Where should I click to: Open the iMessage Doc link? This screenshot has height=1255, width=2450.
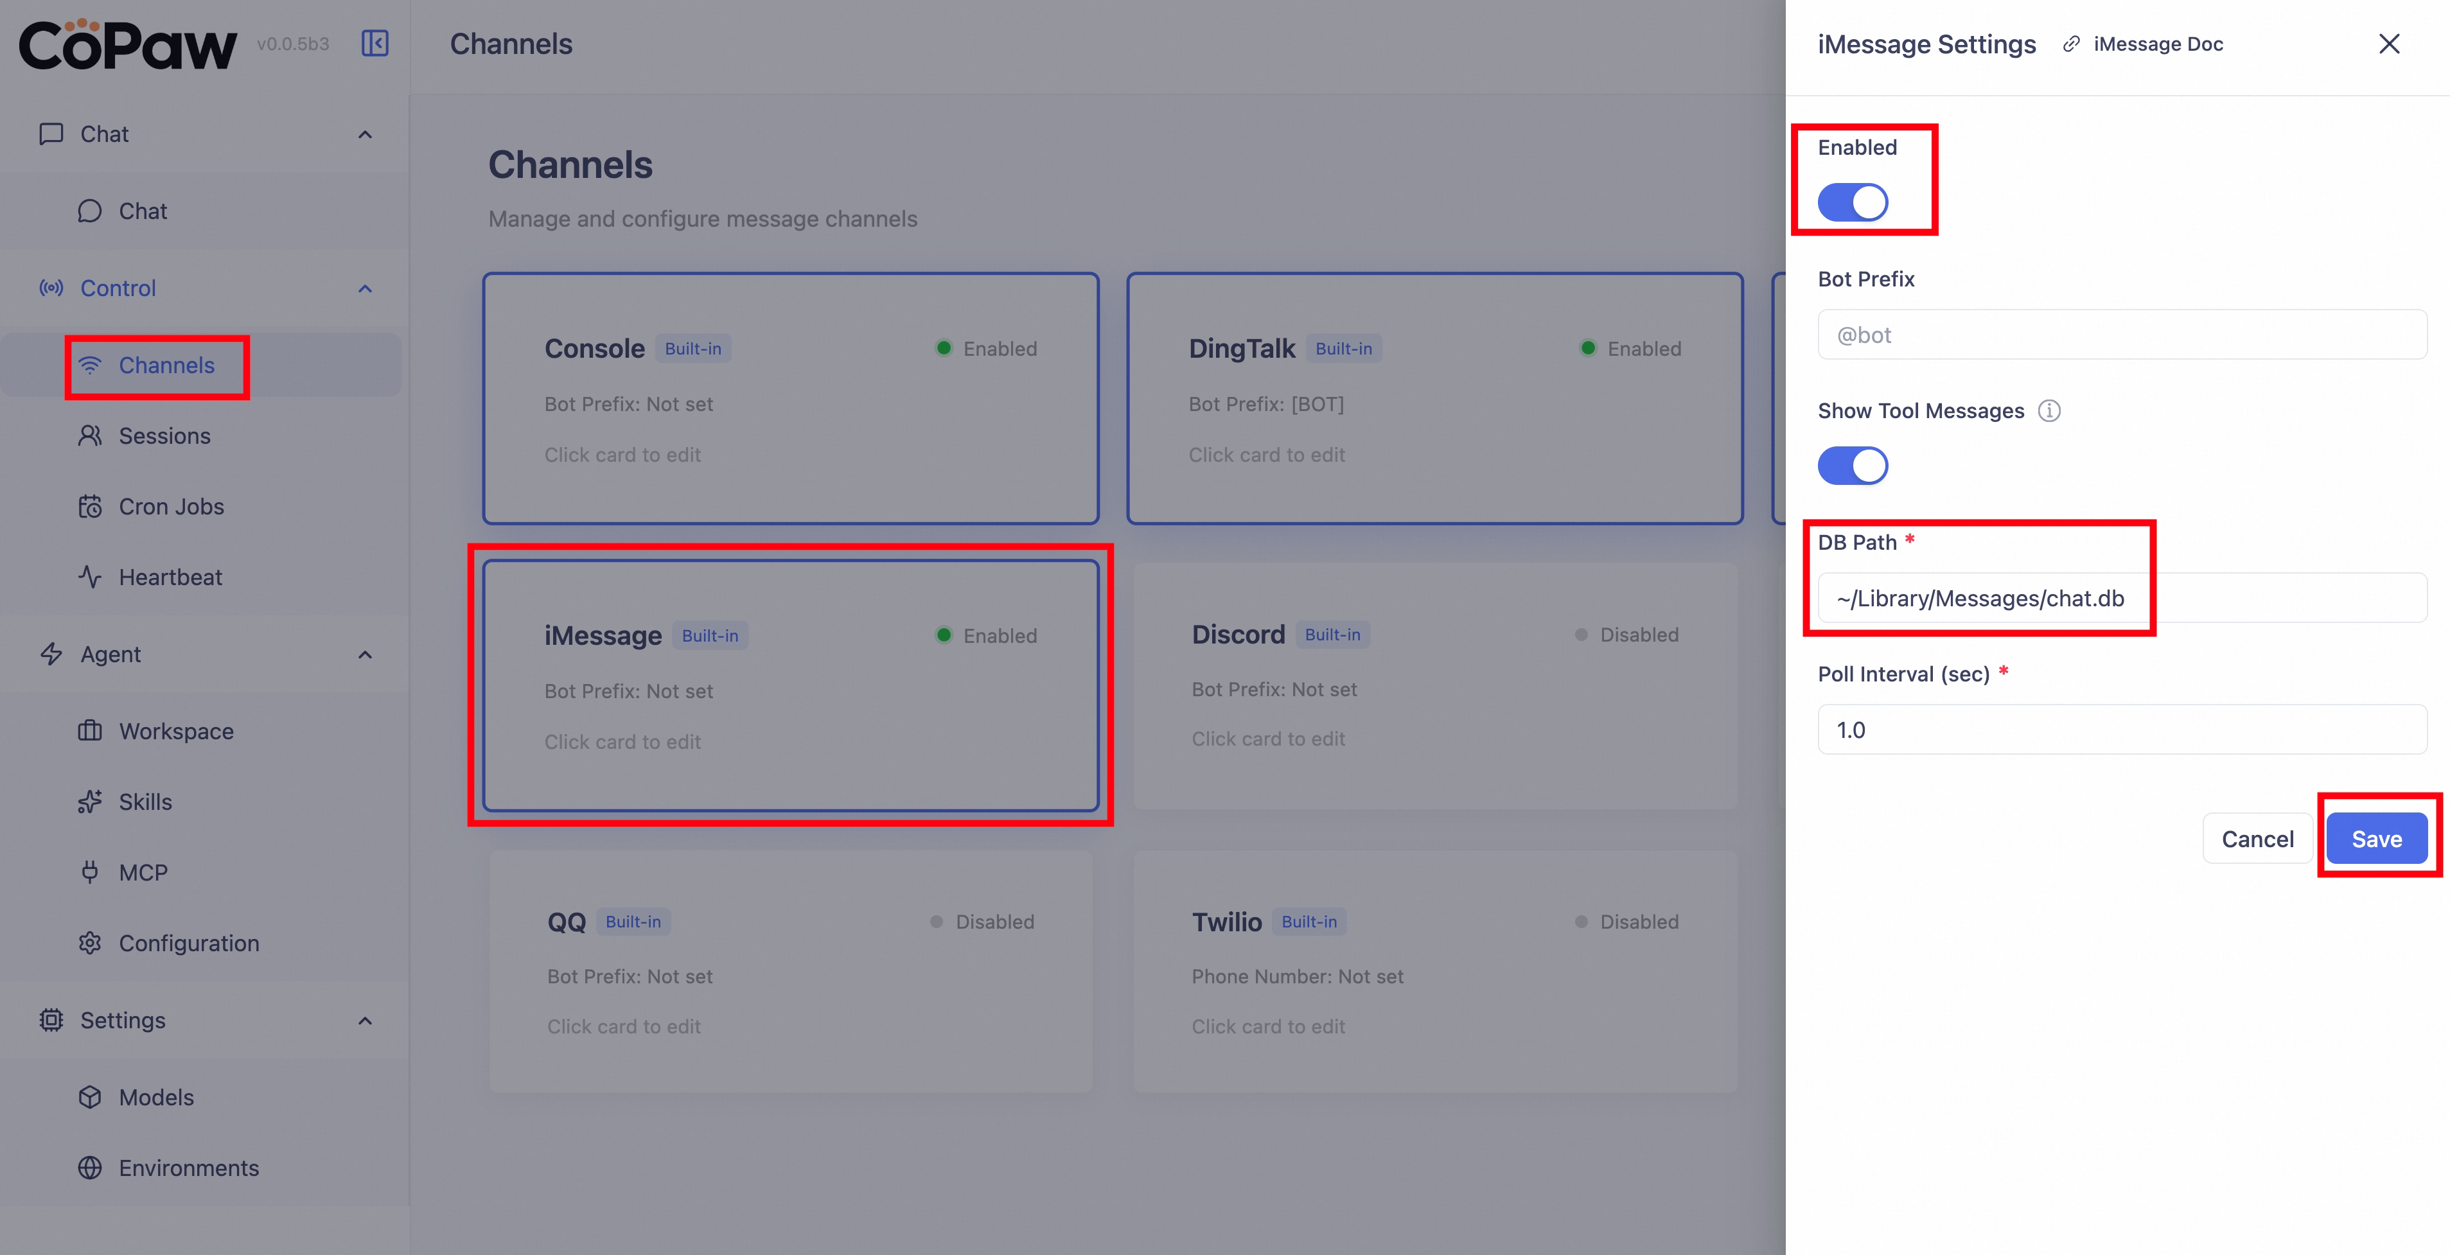pos(2156,44)
